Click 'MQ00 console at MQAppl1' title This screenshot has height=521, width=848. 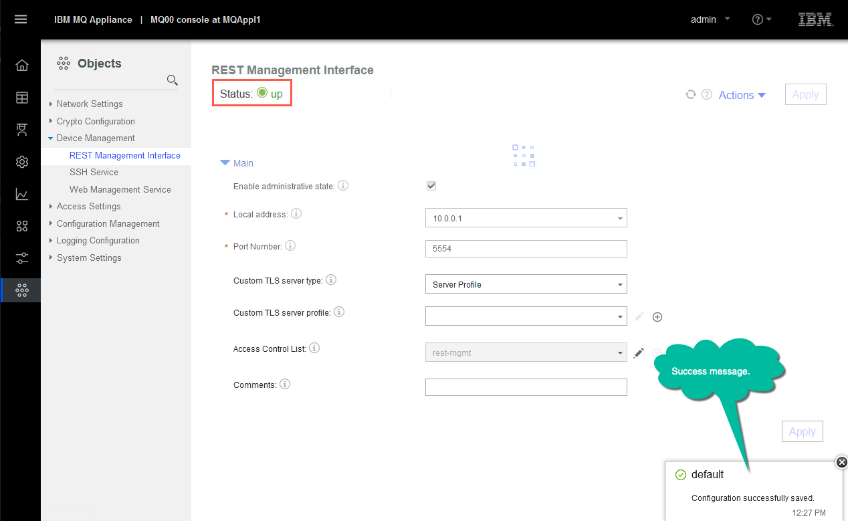pos(205,19)
